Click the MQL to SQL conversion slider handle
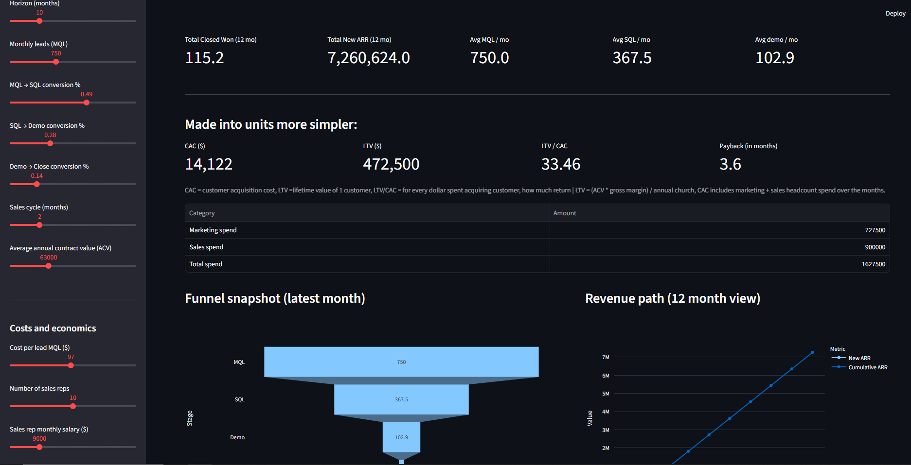 [x=87, y=103]
